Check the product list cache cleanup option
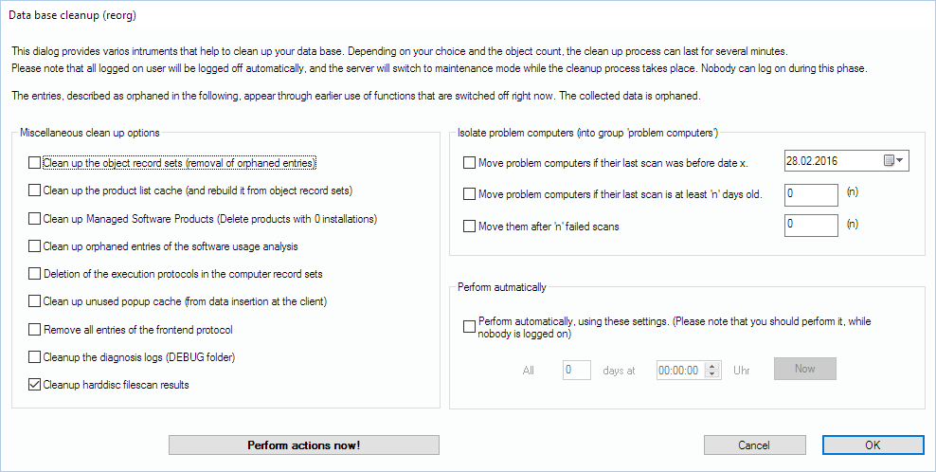936x472 pixels. click(x=35, y=191)
